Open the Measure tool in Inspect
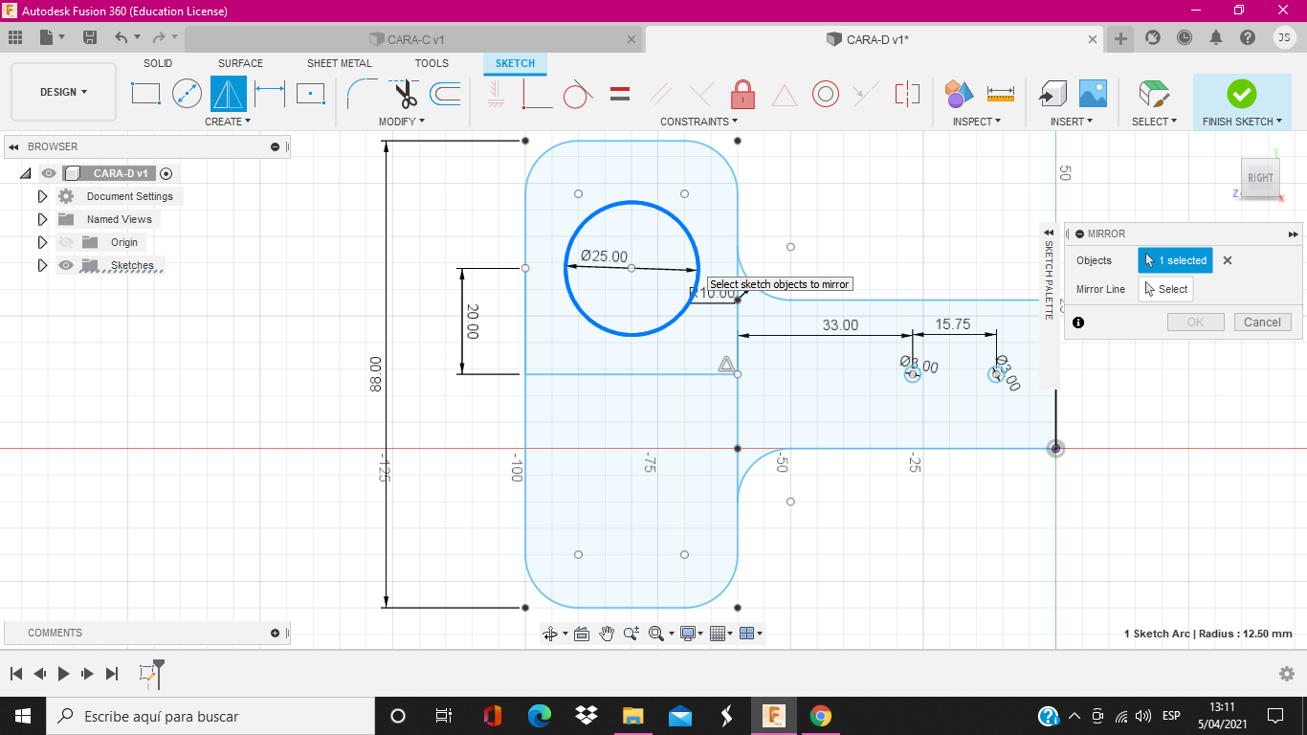 click(1000, 94)
